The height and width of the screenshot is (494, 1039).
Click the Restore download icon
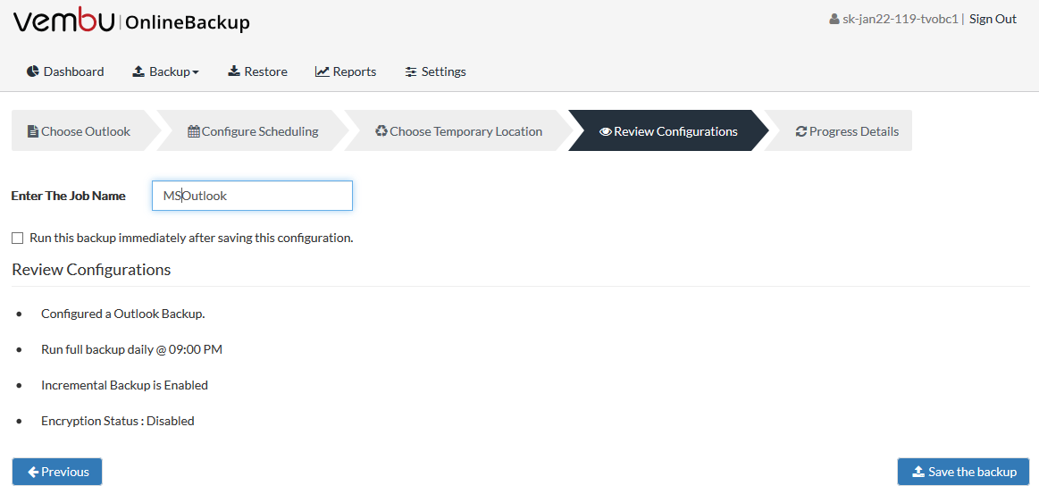pyautogui.click(x=234, y=71)
